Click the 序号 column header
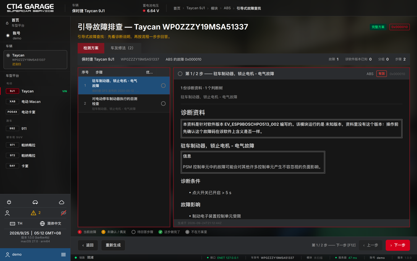 coord(85,72)
